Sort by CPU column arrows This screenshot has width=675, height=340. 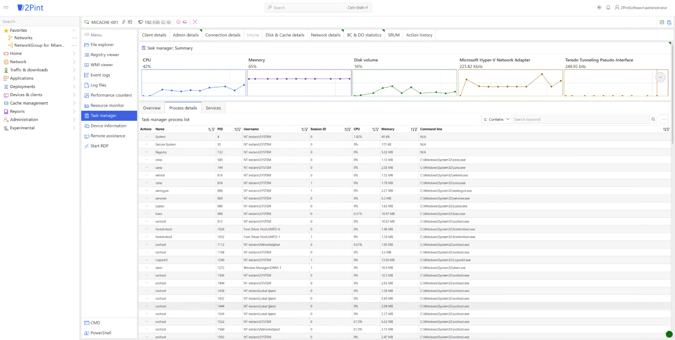point(374,129)
